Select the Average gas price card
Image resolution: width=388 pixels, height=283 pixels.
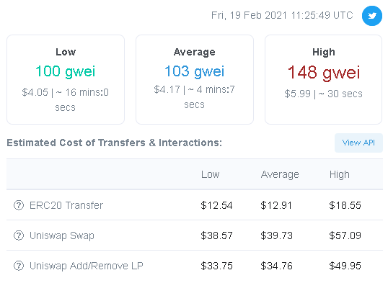coord(195,80)
